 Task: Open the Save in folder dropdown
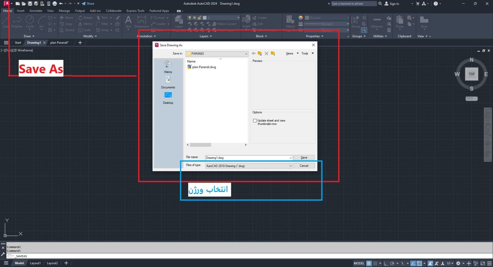pyautogui.click(x=217, y=54)
